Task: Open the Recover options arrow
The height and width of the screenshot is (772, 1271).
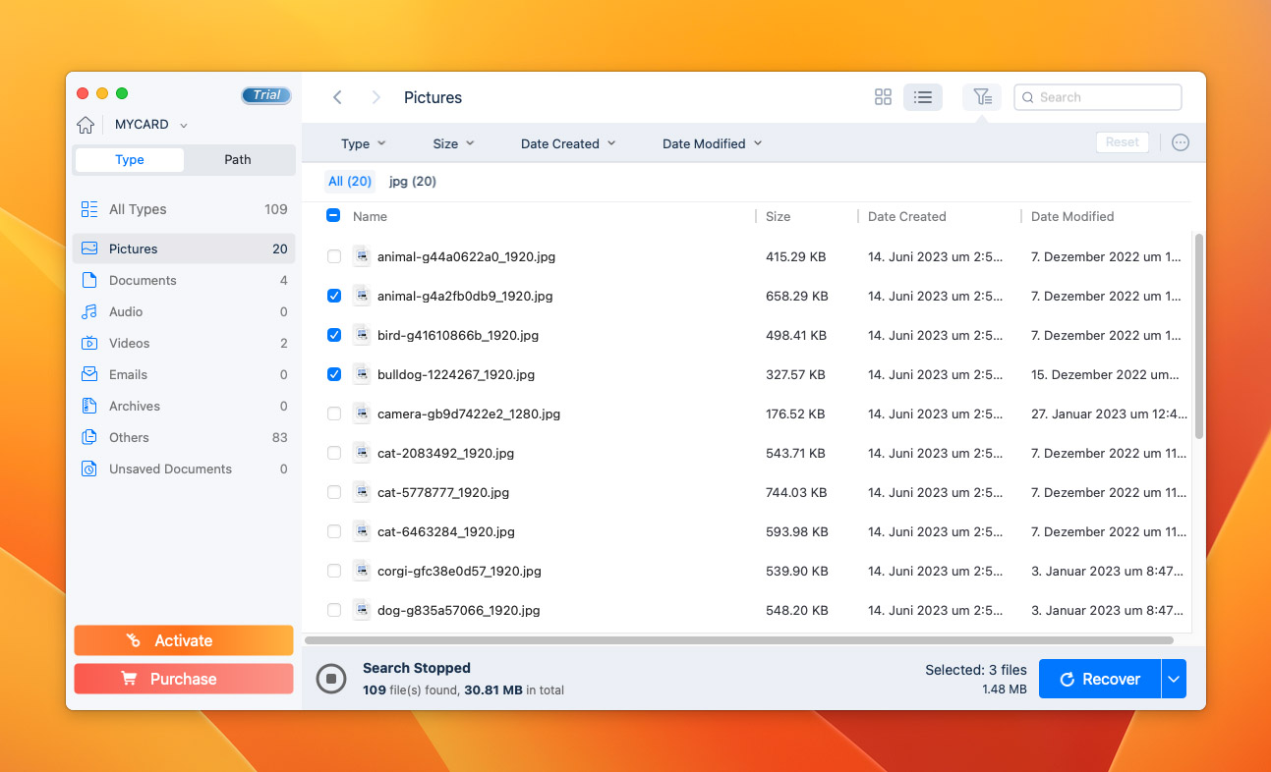Action: [1174, 679]
